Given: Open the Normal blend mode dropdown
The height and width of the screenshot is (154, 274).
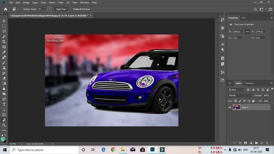Looking at the screenshot, I should pos(240,95).
